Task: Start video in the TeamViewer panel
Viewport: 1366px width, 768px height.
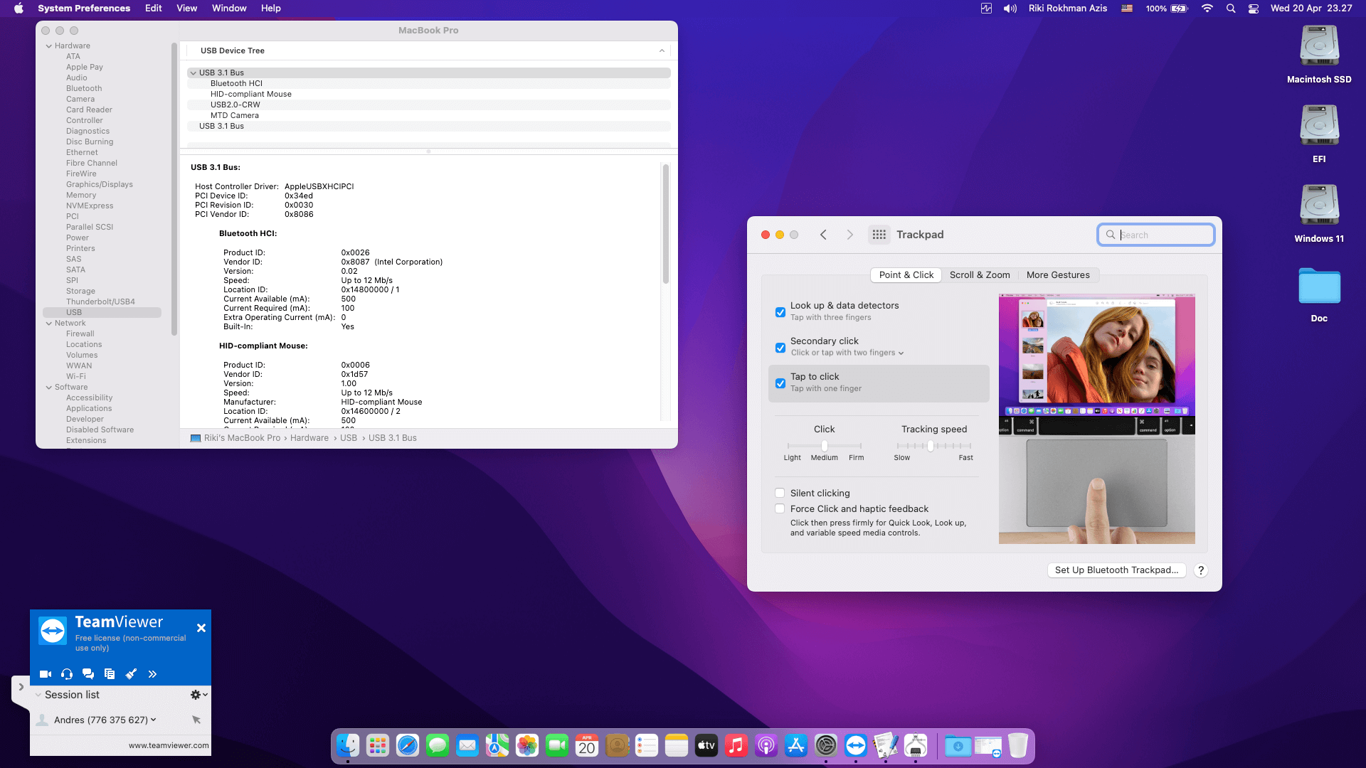Action: pos(46,674)
